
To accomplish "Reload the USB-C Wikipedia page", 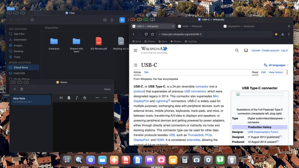I will tap(146, 34).
